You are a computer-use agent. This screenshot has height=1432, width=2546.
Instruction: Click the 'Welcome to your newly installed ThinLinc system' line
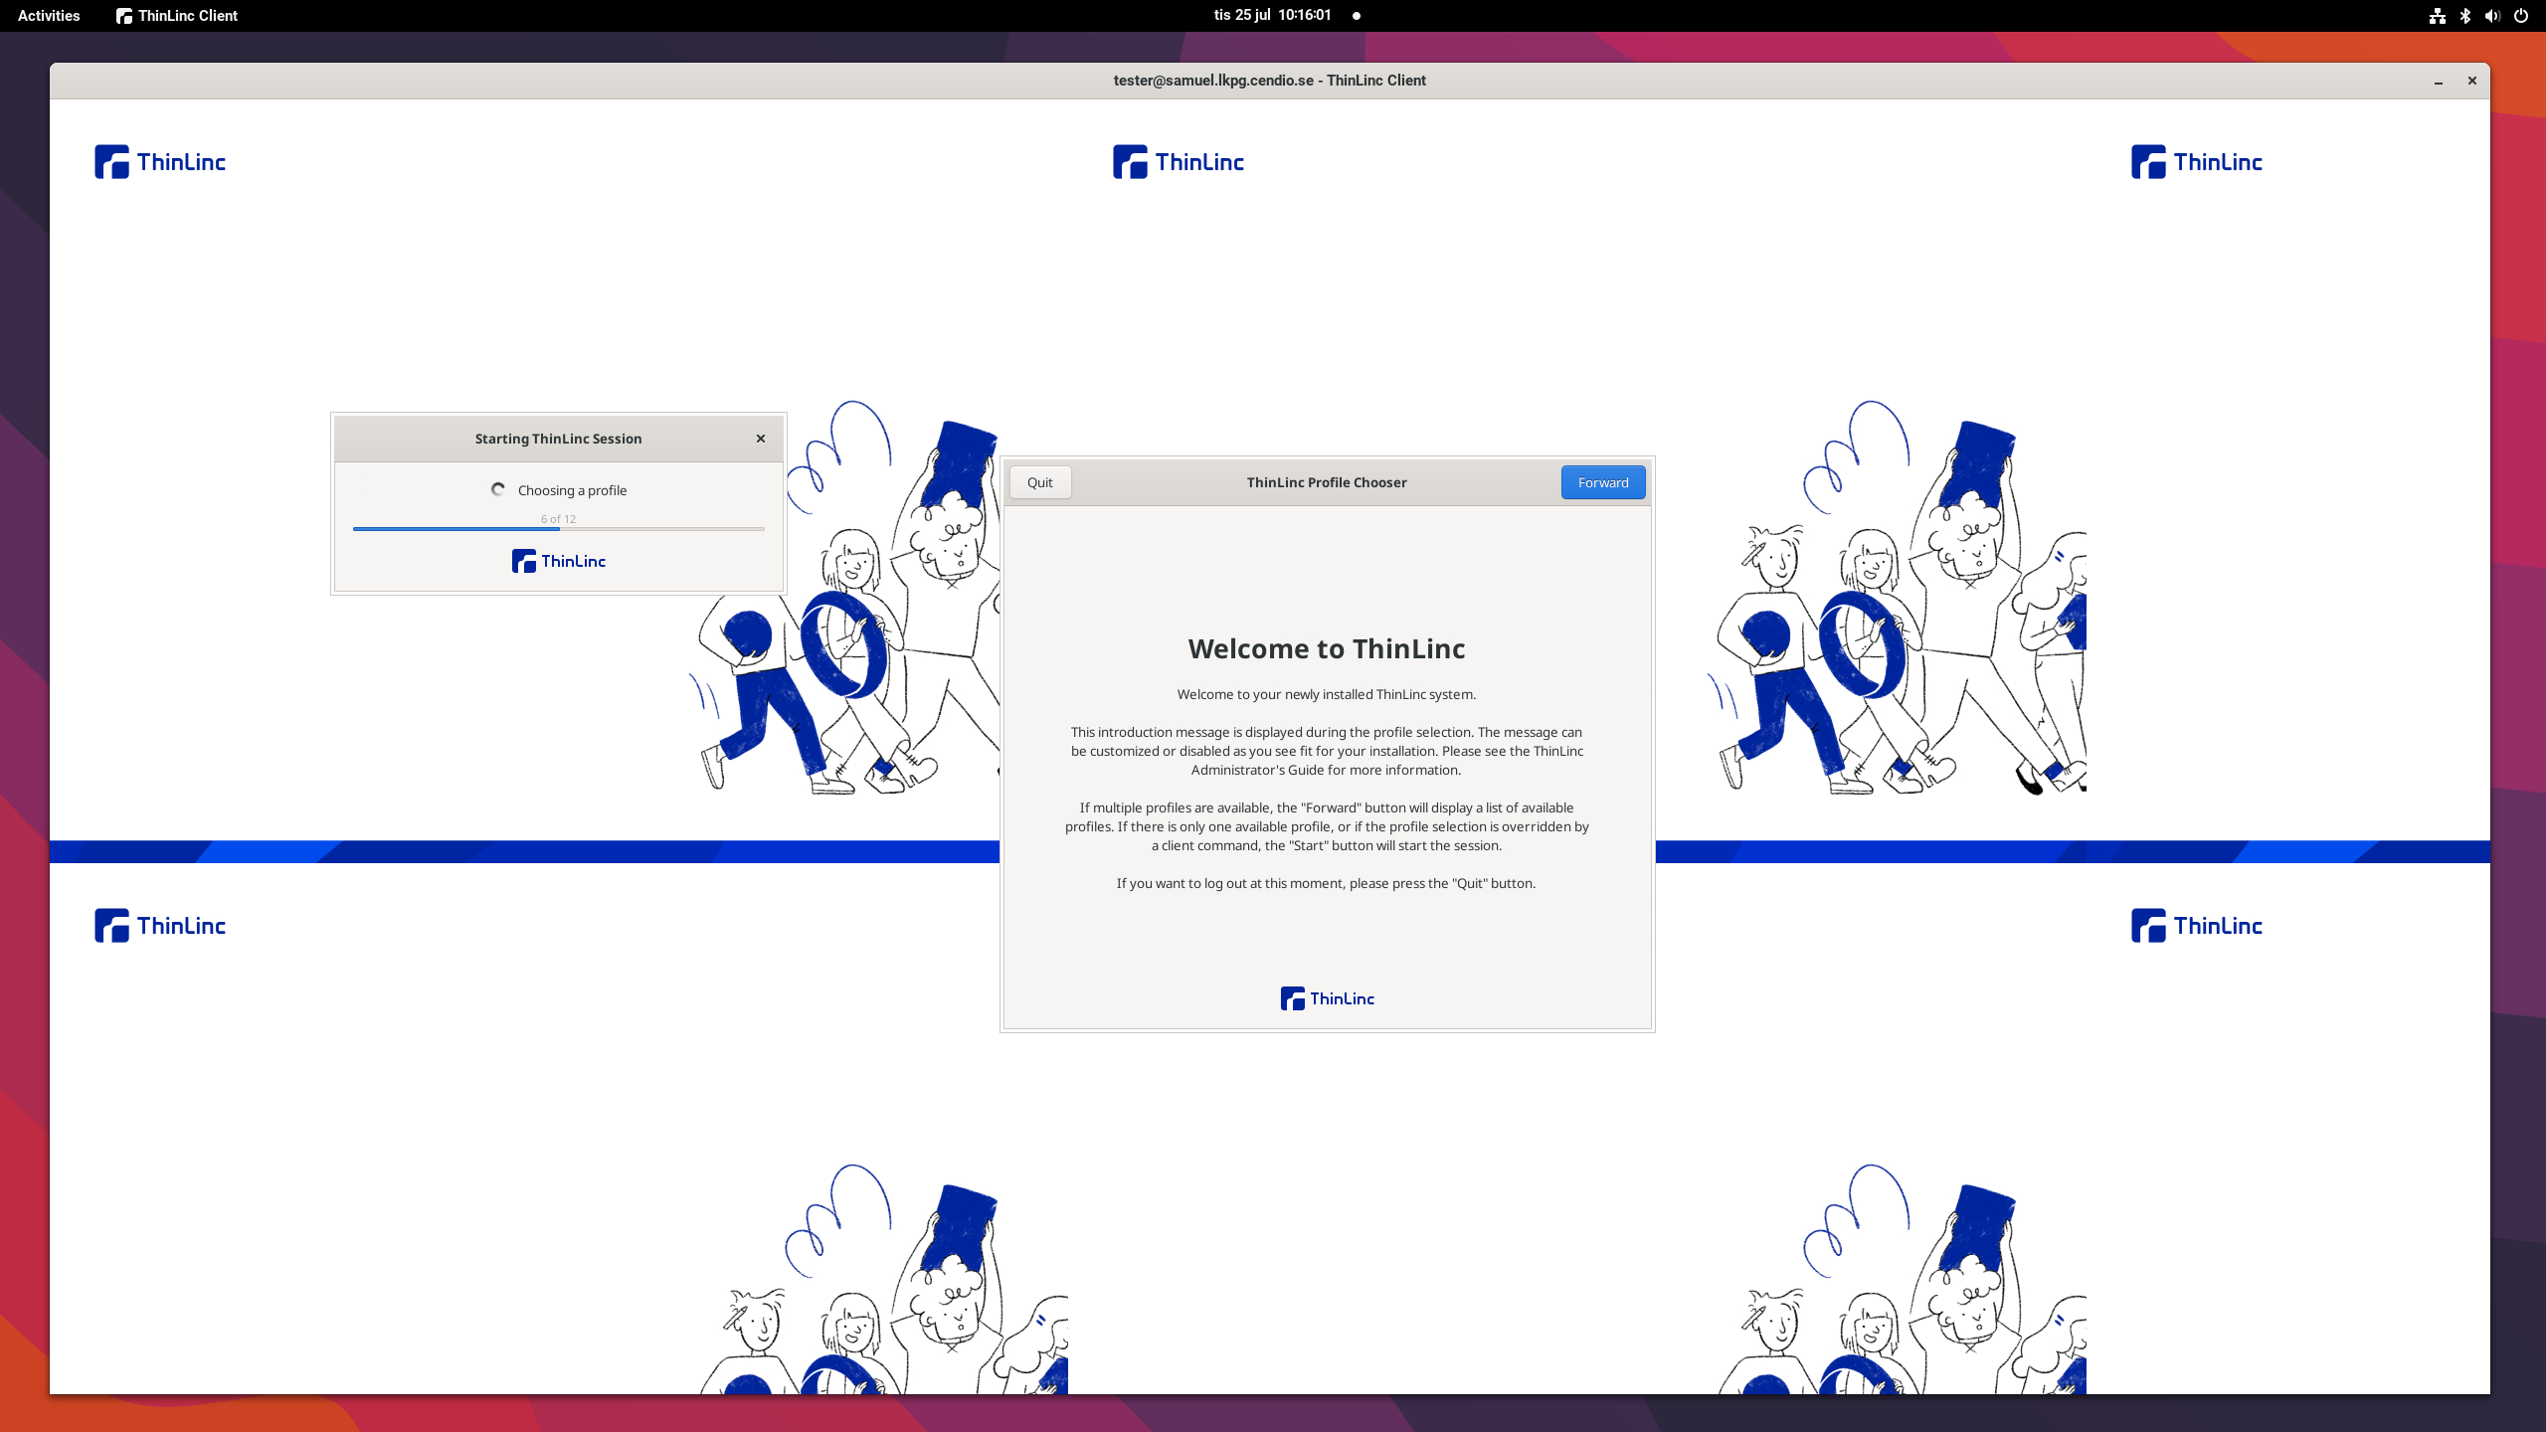(1327, 694)
